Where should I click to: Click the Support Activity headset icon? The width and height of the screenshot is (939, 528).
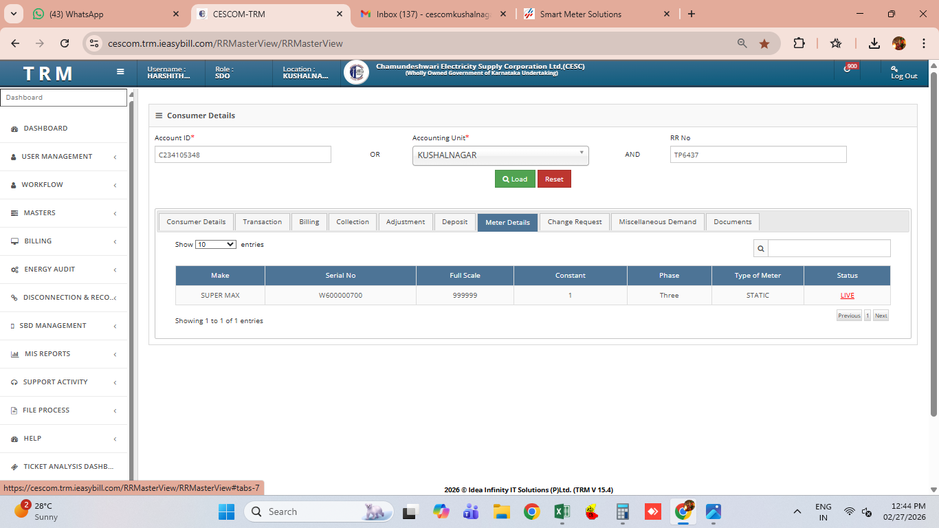(x=14, y=382)
